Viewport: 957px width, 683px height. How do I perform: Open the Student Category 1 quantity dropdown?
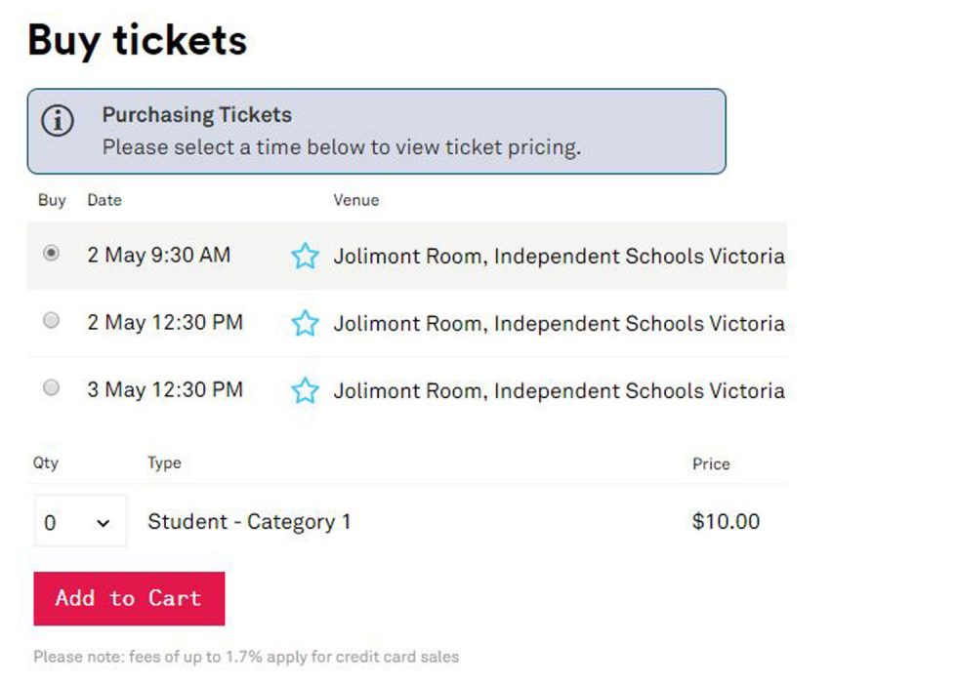pos(80,521)
